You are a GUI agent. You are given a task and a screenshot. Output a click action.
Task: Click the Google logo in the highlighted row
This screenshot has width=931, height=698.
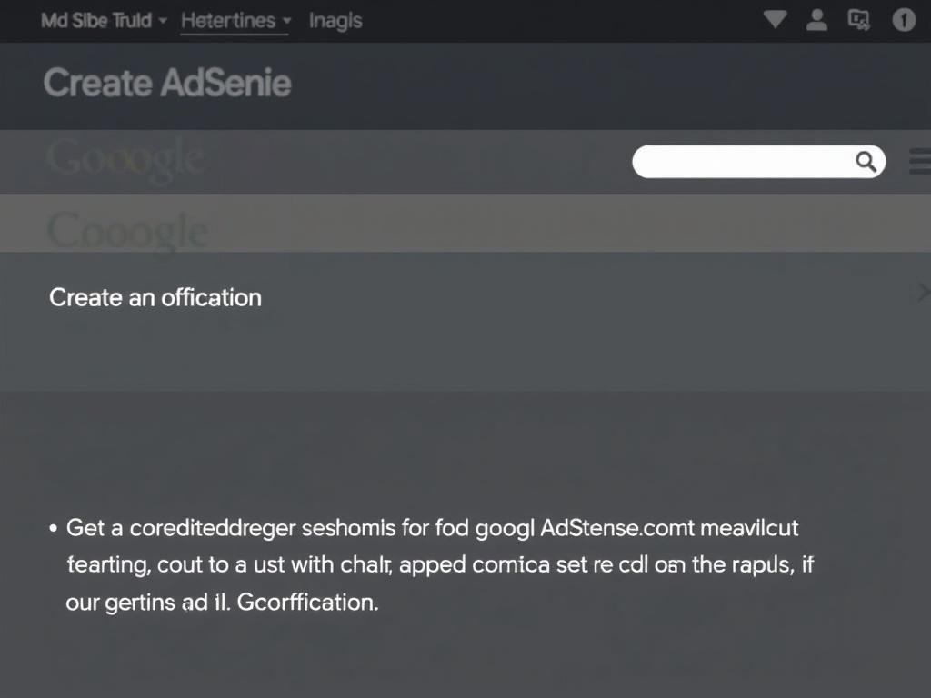126,231
